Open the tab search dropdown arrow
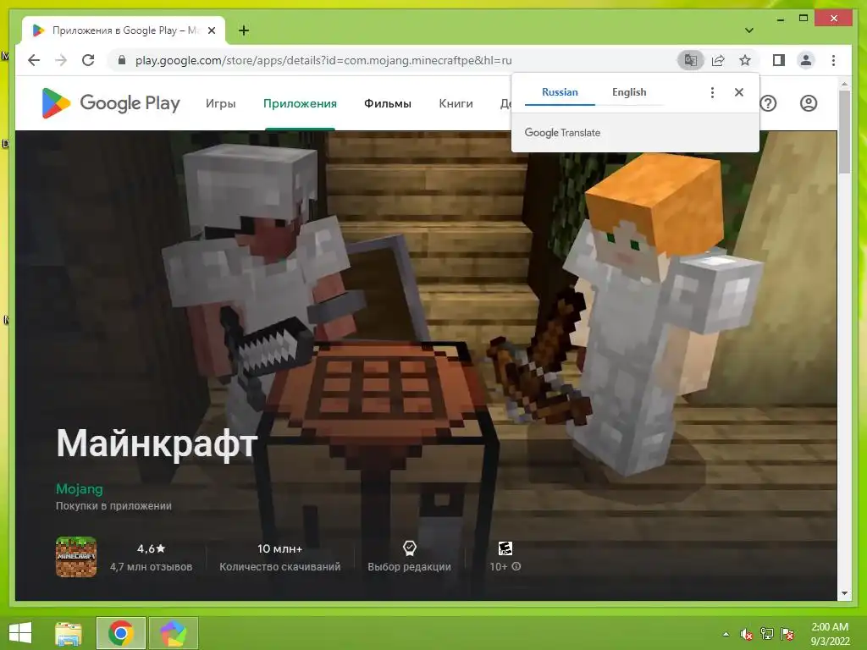This screenshot has width=867, height=650. (x=748, y=30)
